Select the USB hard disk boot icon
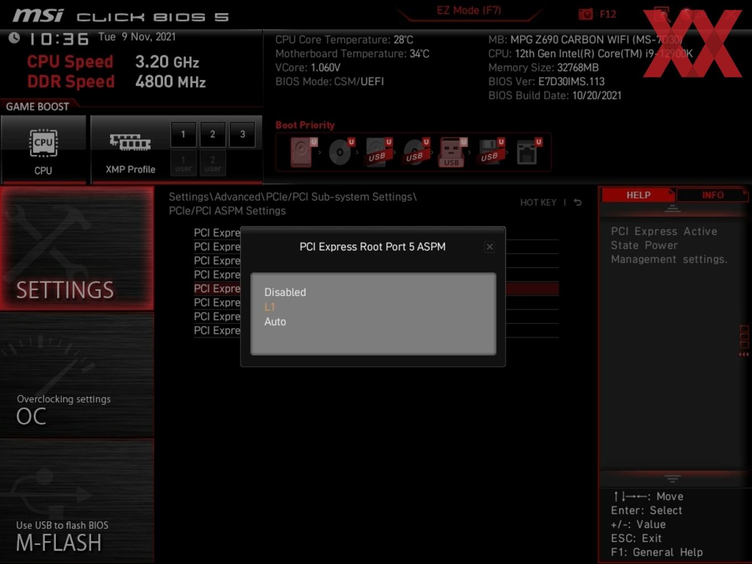Screen dimensions: 752x564 [x=378, y=152]
